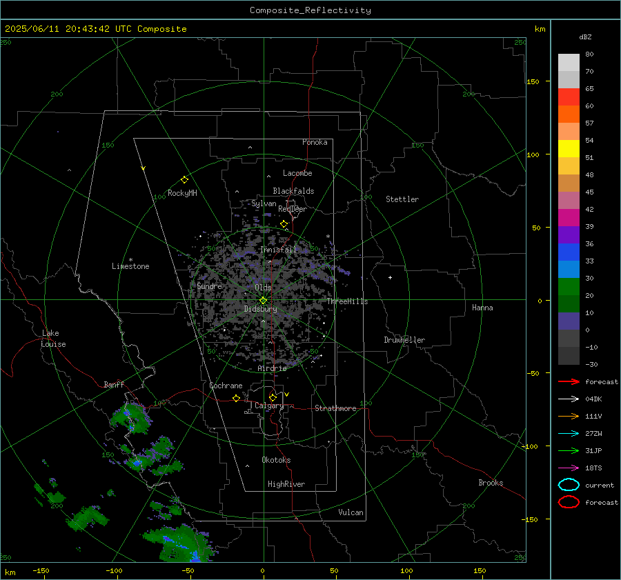Click the Okotoks label
This screenshot has height=580, width=621.
[276, 460]
